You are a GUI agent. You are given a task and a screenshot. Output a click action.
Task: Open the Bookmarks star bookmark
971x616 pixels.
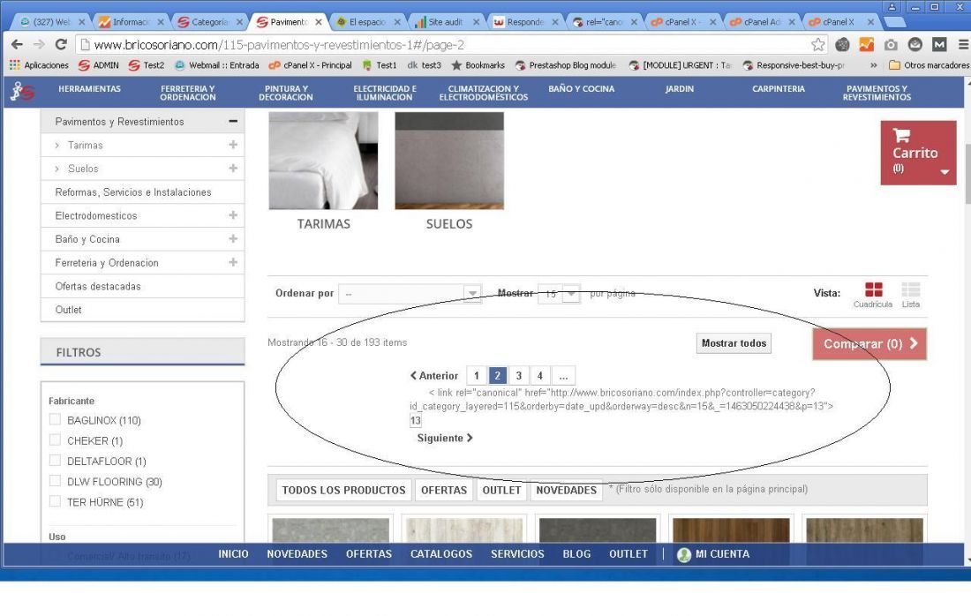[478, 65]
